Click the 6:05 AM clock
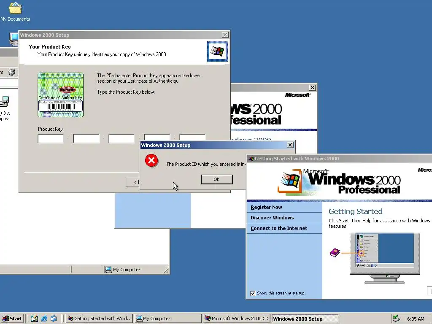 coord(416,319)
